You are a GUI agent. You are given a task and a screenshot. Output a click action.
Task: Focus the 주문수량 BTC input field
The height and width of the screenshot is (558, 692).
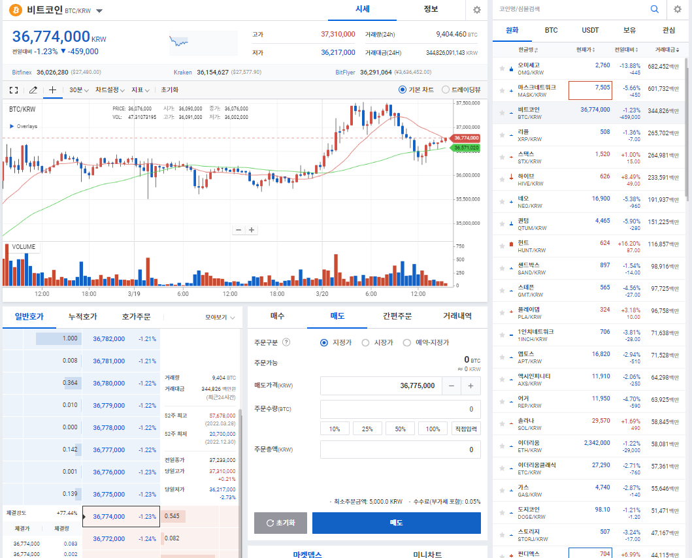(x=401, y=409)
